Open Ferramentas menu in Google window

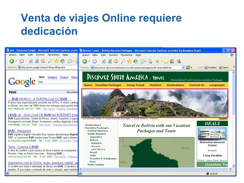pyautogui.click(x=54, y=55)
